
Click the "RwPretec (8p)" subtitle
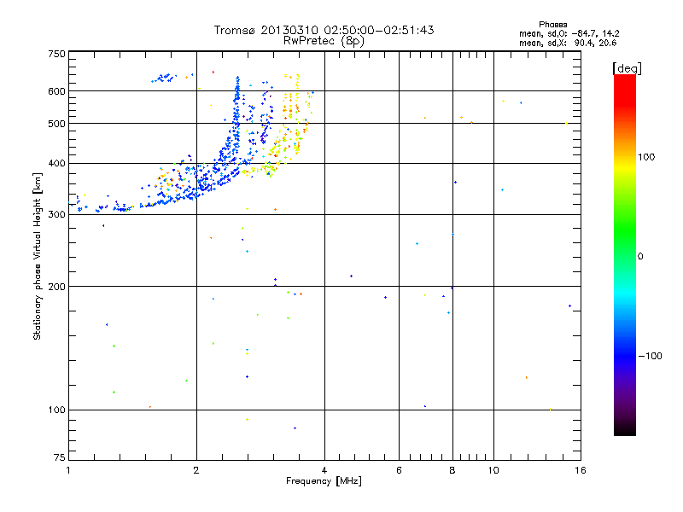coord(324,41)
